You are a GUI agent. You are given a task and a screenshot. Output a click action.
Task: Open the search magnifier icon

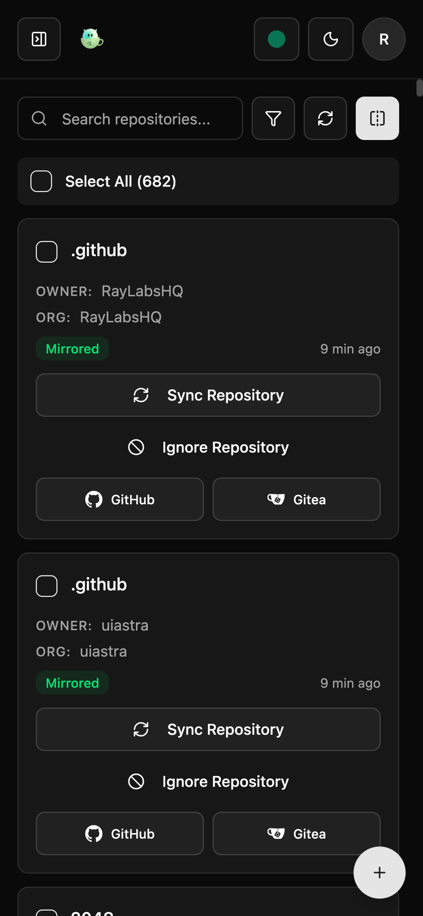40,118
